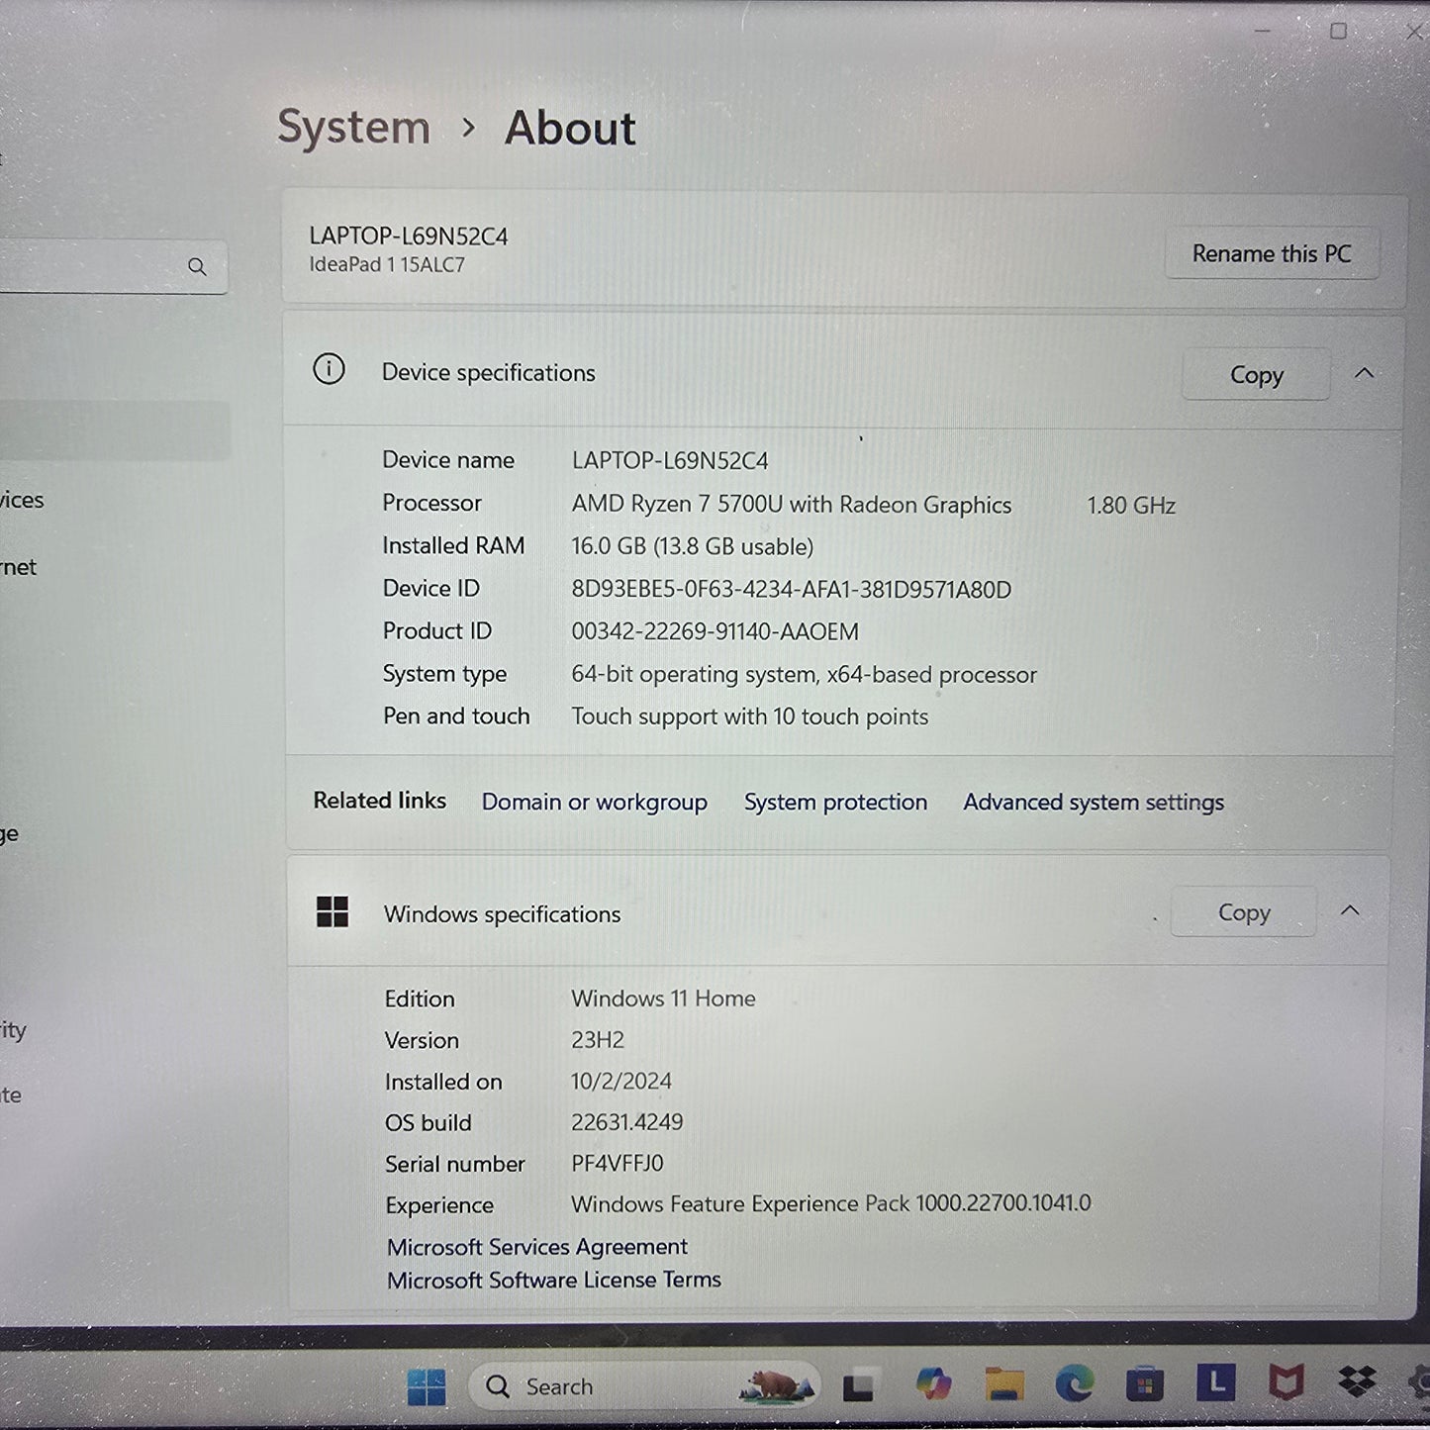Open the Lenovo app on the taskbar
Viewport: 1430px width, 1430px height.
pyautogui.click(x=1215, y=1382)
